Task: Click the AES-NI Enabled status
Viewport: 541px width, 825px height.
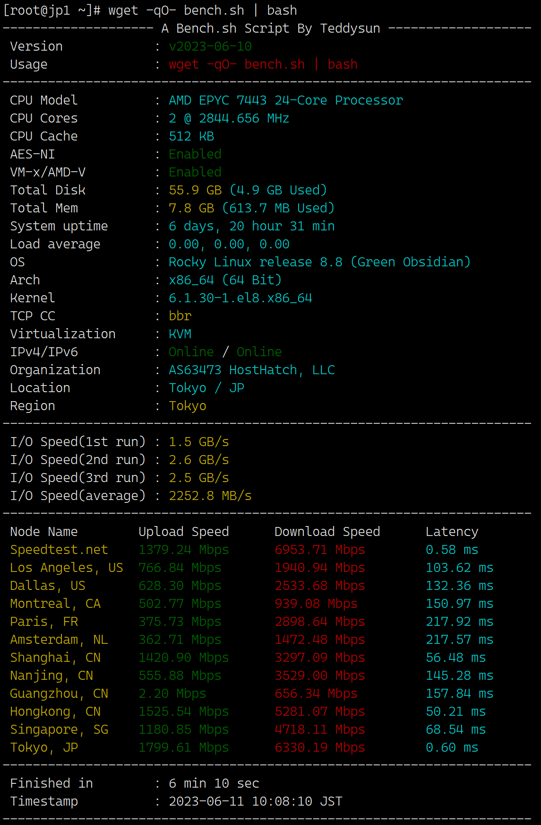Action: point(195,154)
